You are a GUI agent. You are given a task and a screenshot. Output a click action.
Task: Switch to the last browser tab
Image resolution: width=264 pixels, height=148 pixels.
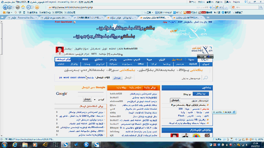[x=188, y=18]
